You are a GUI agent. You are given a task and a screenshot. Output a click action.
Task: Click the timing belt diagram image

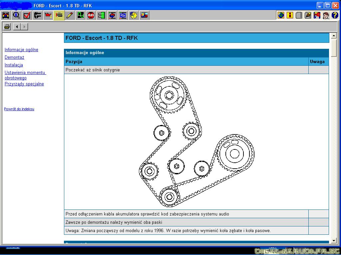pos(196,142)
